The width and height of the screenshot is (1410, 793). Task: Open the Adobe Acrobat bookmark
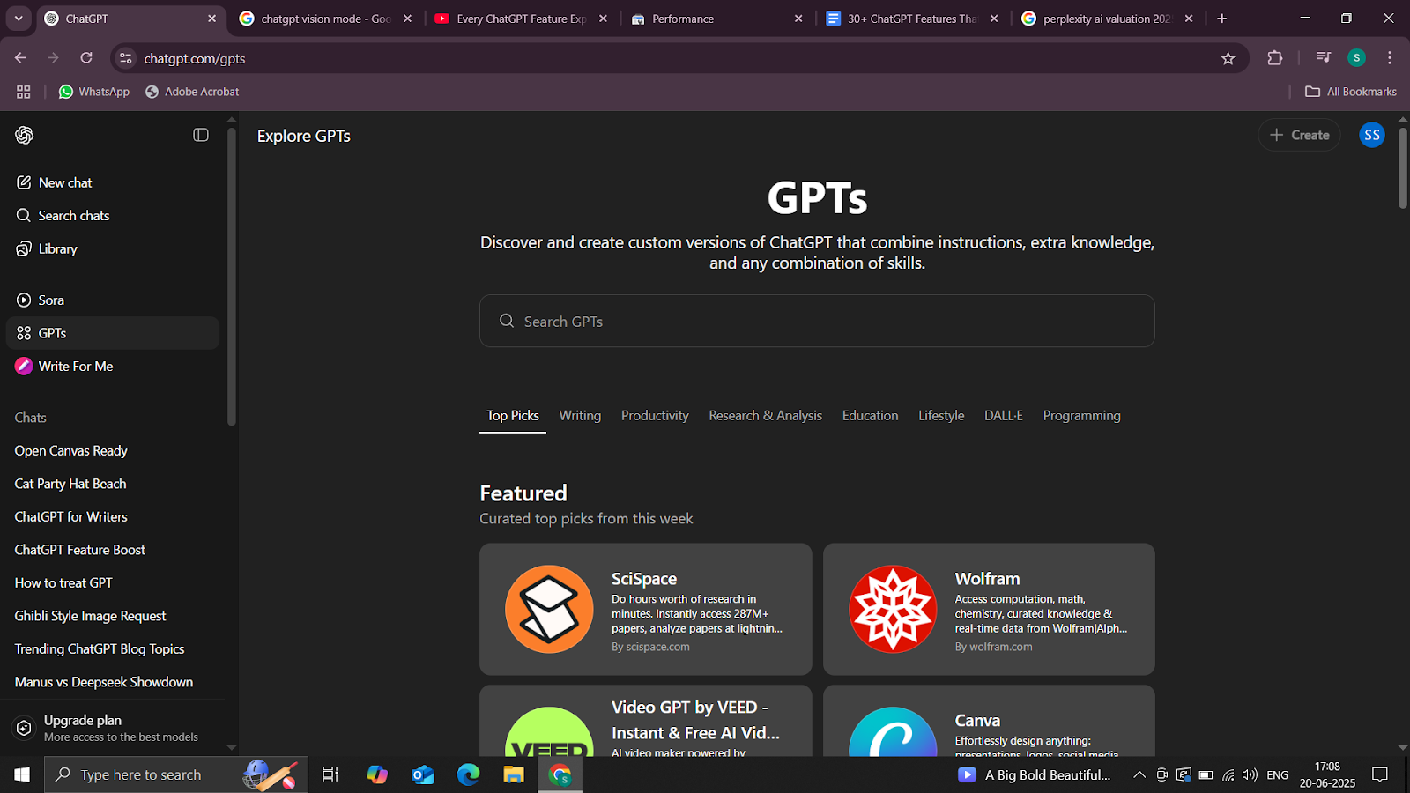192,92
